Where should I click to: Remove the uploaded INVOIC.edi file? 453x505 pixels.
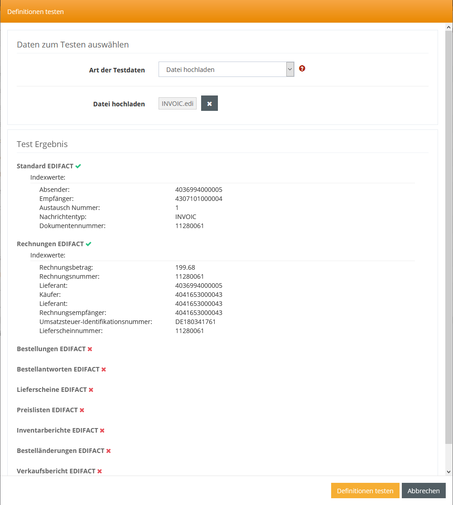(x=209, y=104)
